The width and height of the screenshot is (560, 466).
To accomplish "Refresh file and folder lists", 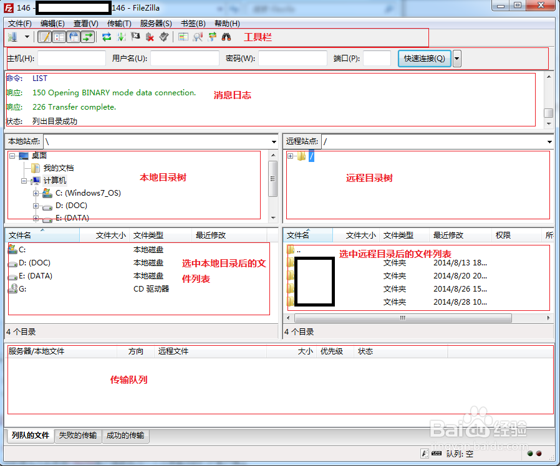I will [107, 37].
